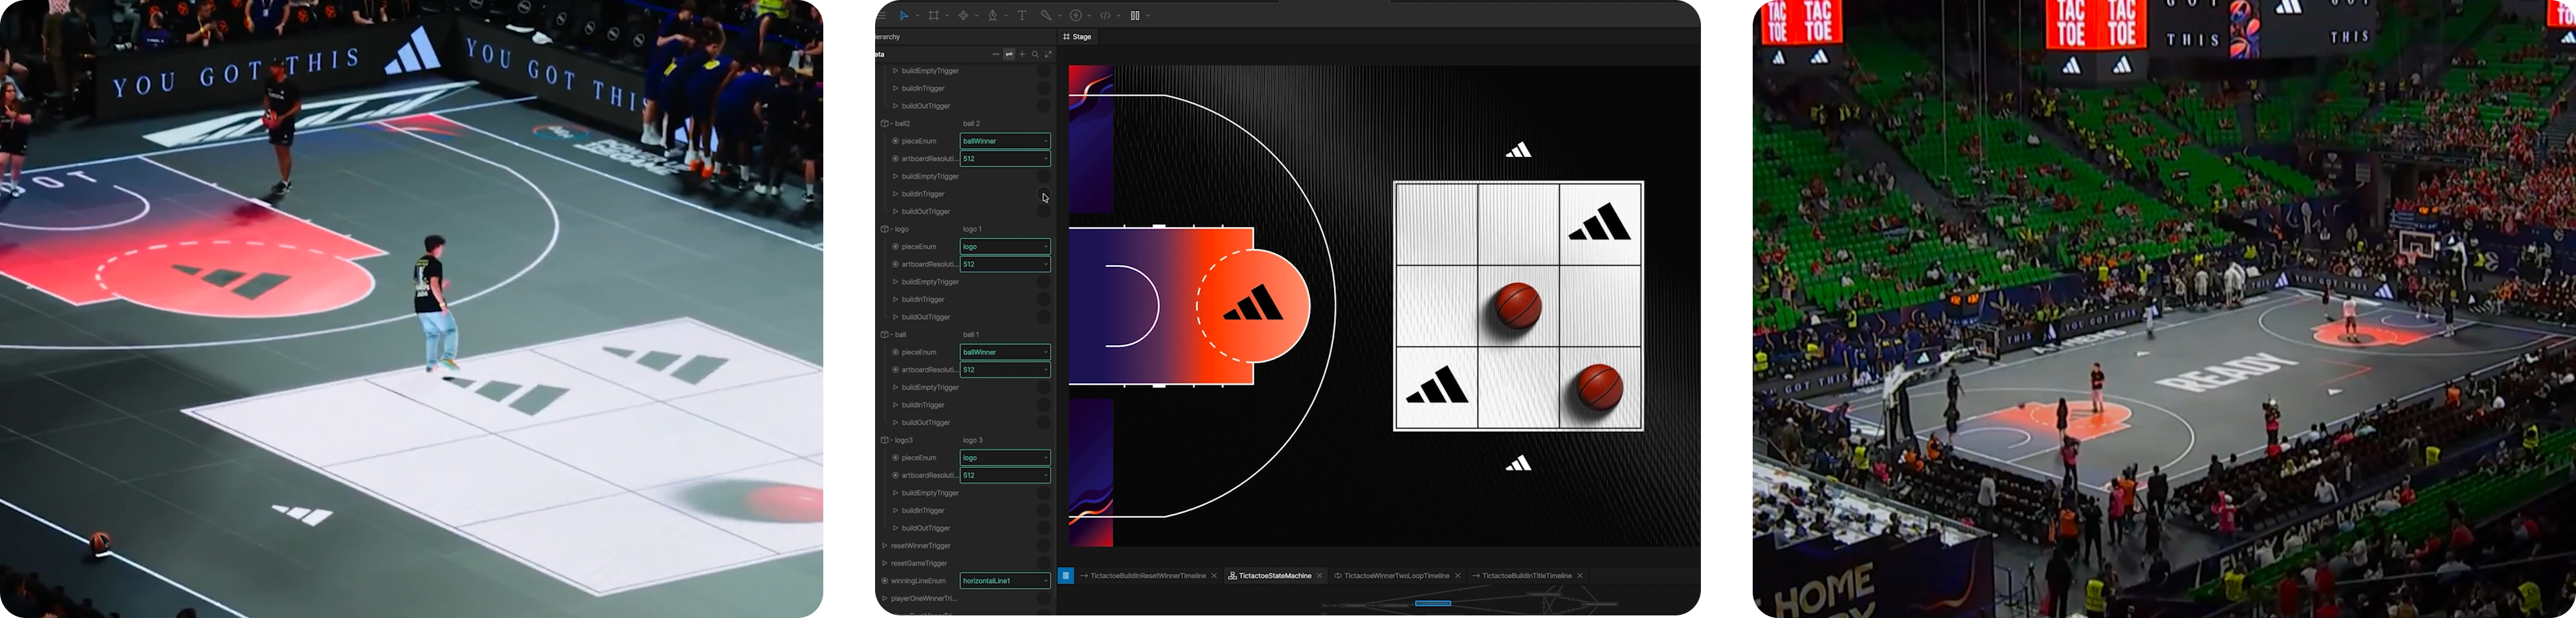The image size is (2576, 618).
Task: Expand the resetGameTrigger row
Action: 885,563
